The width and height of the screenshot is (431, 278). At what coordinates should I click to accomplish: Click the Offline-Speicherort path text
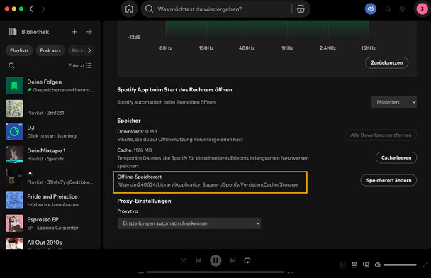[x=207, y=185]
